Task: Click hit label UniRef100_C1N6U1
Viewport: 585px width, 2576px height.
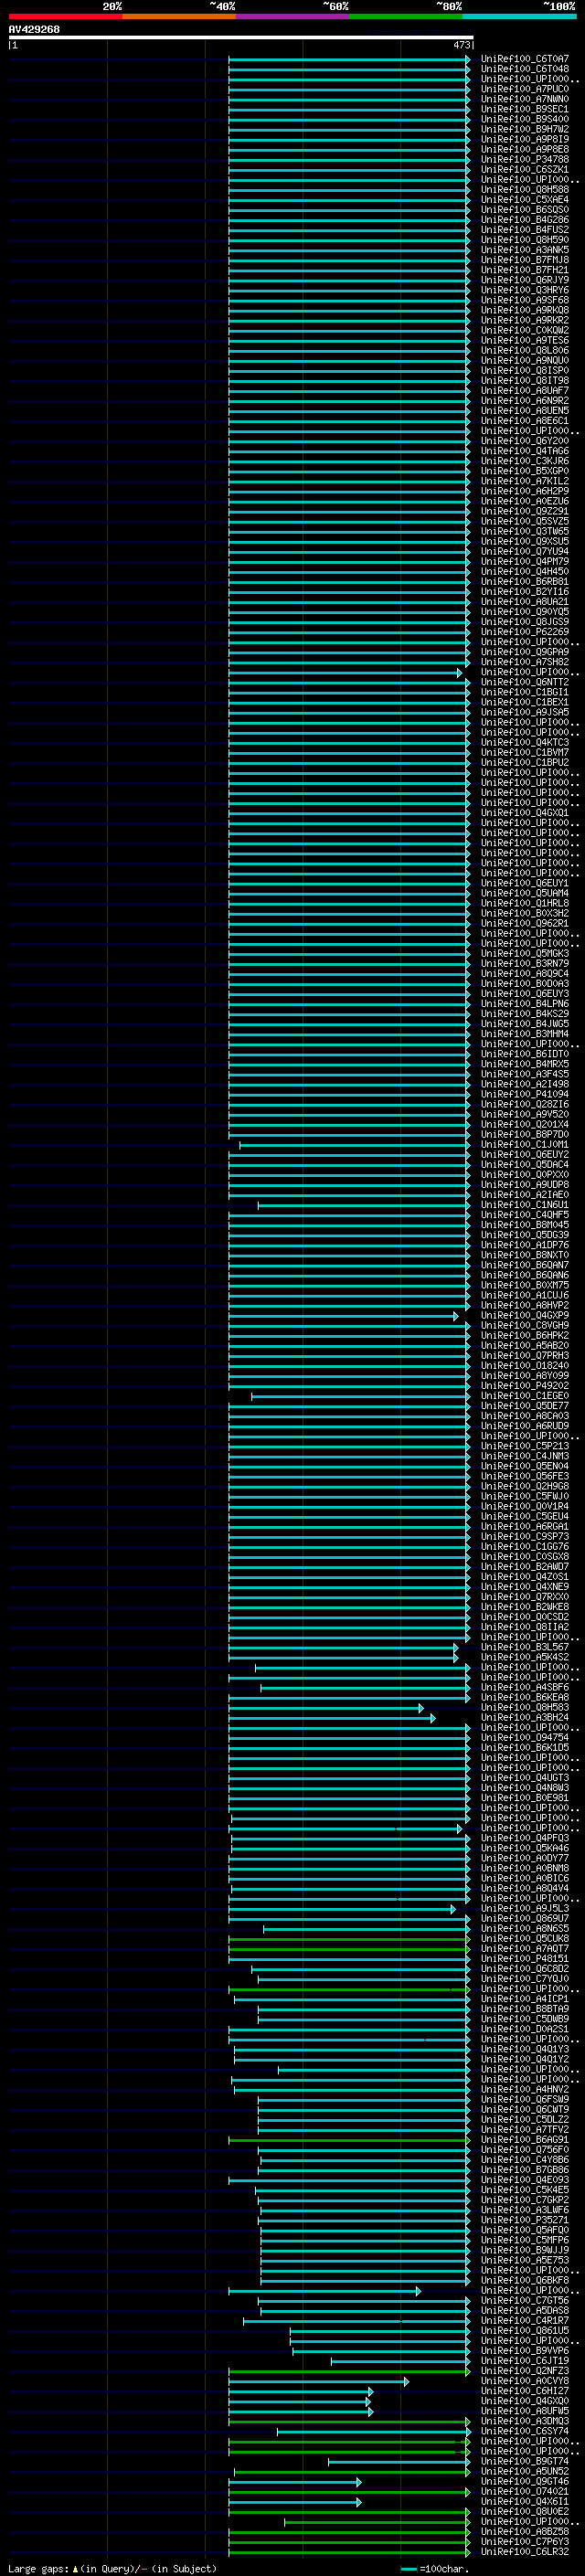Action: pyautogui.click(x=524, y=1205)
